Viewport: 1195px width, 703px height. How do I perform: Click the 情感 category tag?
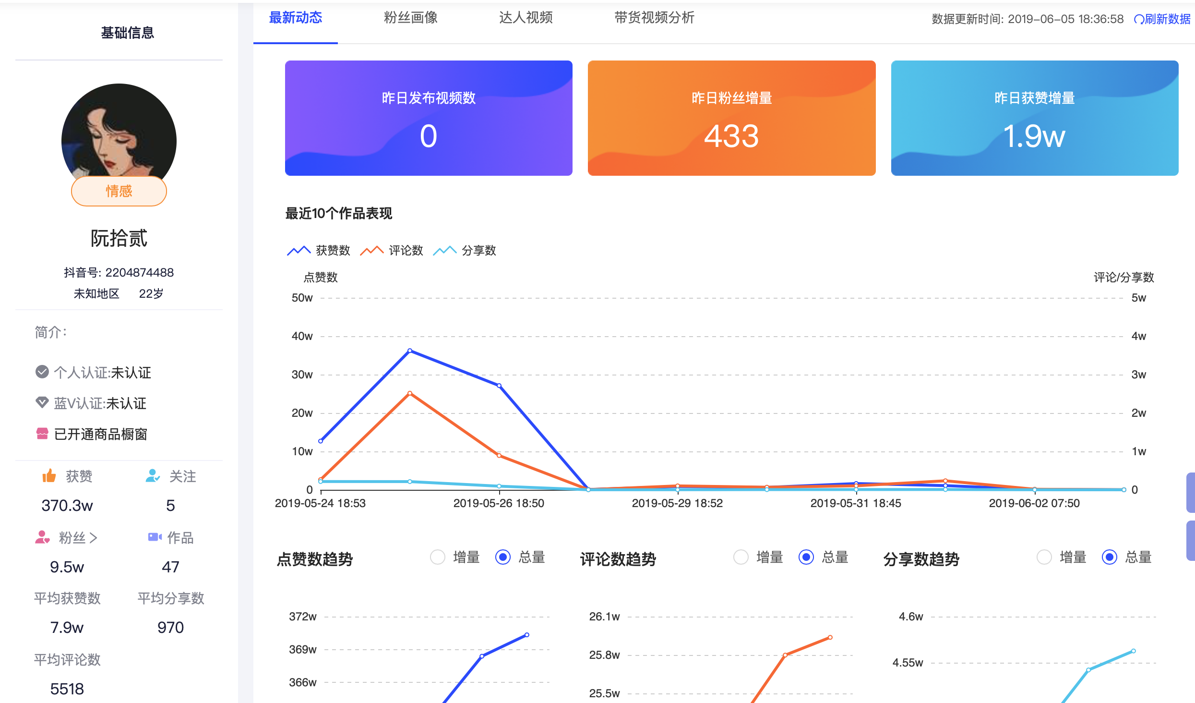(x=119, y=191)
